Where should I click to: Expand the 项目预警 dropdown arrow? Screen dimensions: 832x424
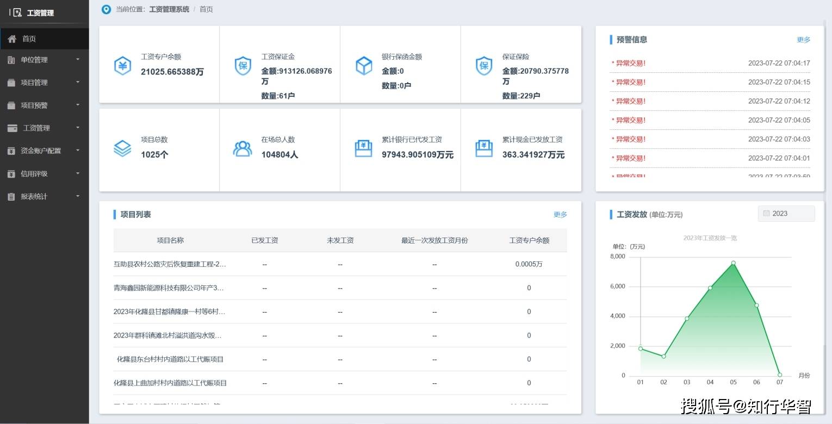(x=78, y=105)
